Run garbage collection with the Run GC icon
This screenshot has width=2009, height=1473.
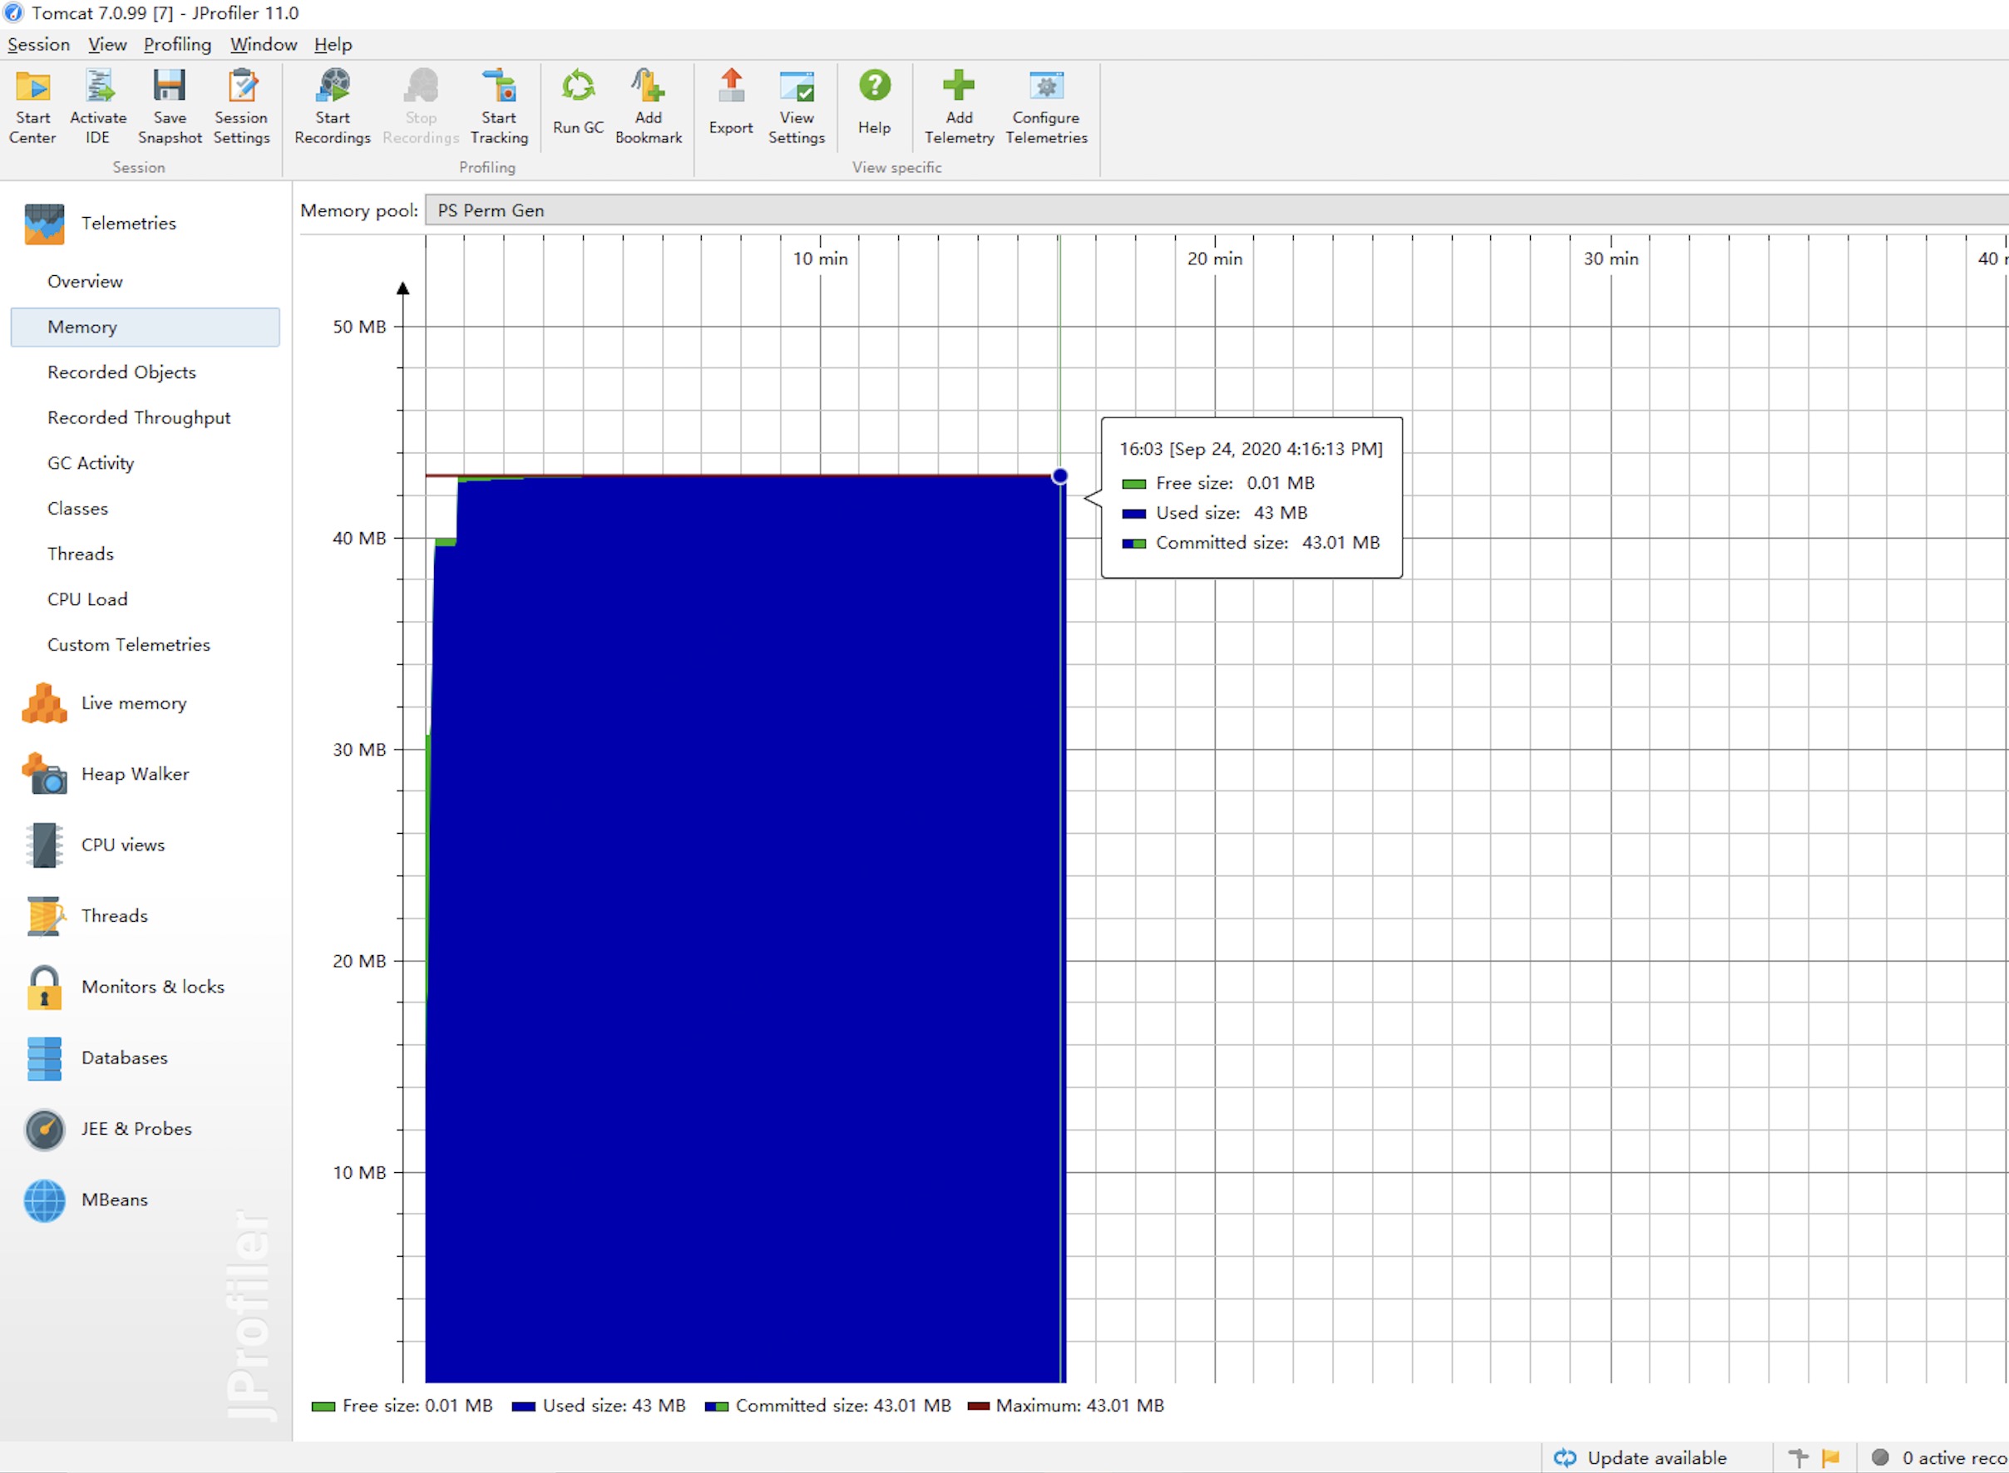click(x=578, y=87)
